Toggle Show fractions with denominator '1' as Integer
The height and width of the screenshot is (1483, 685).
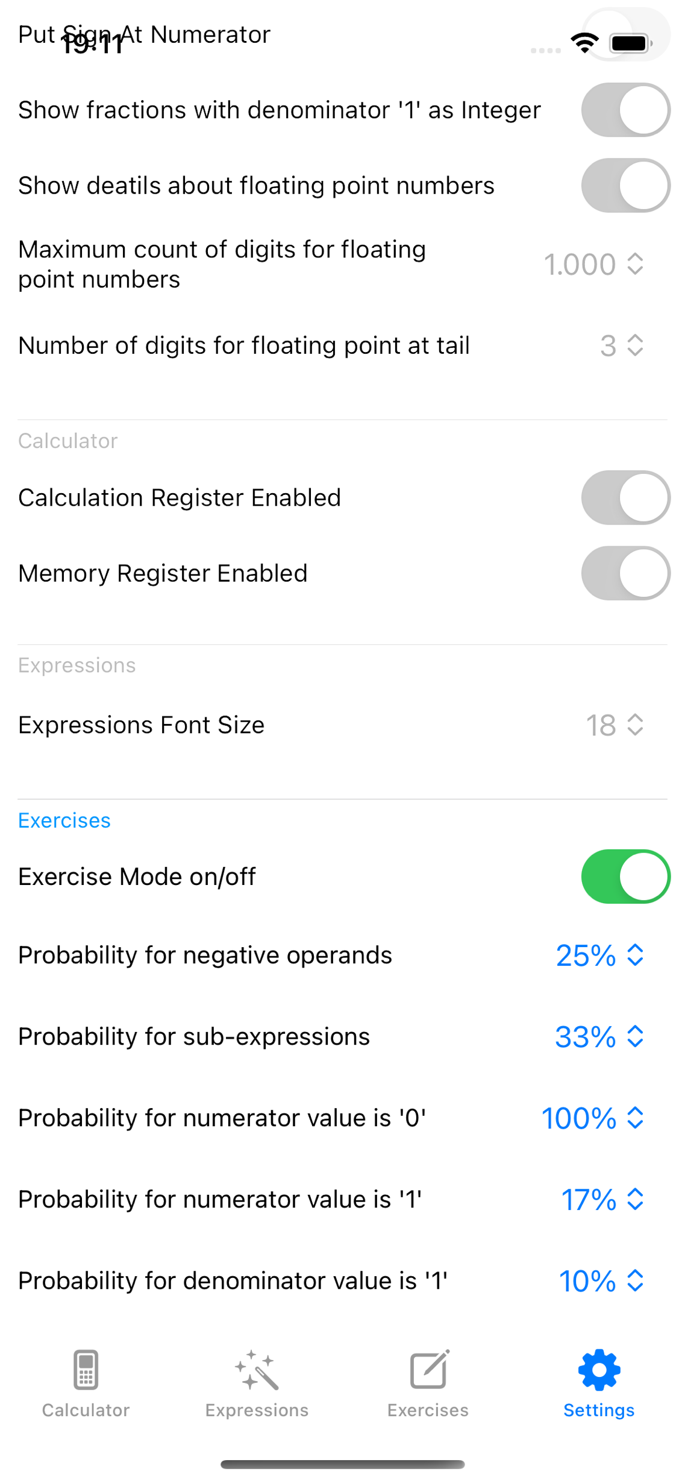coord(625,110)
